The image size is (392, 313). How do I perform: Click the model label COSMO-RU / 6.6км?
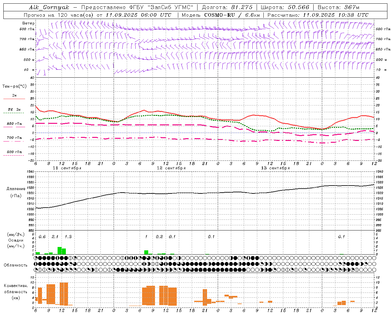tap(232, 15)
